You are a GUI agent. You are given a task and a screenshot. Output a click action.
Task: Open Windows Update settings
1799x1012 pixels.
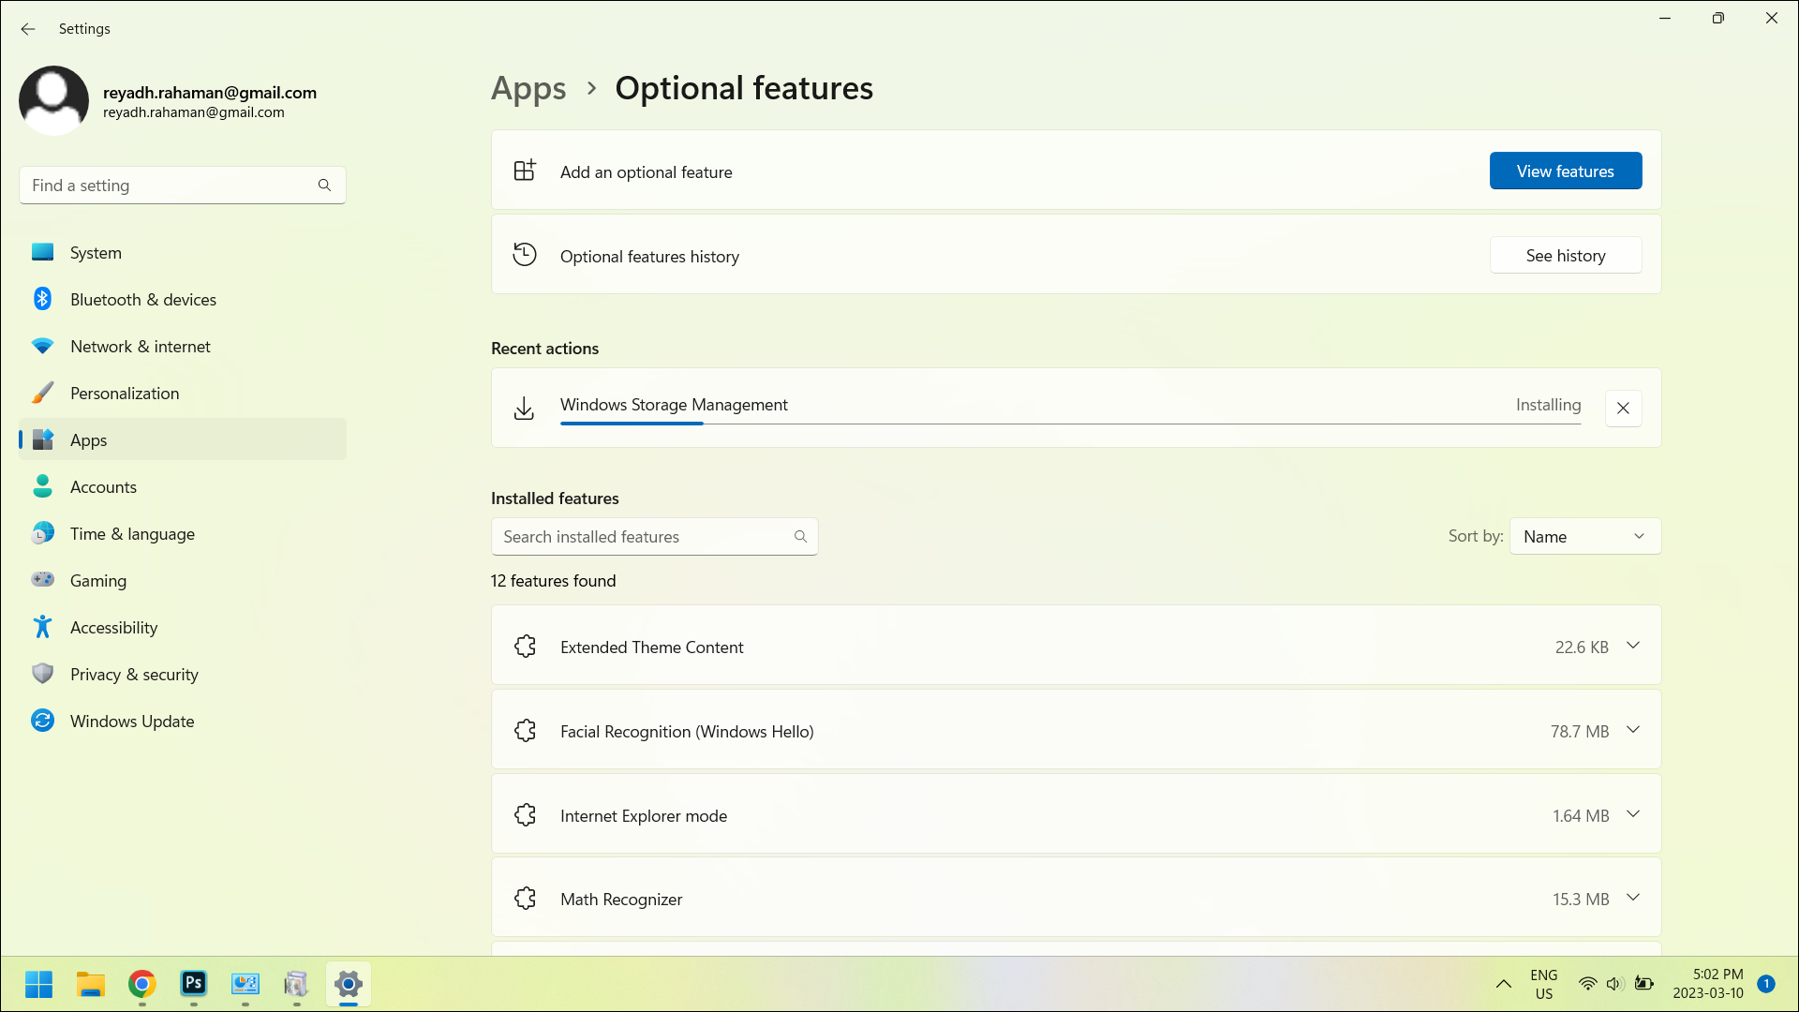(132, 721)
